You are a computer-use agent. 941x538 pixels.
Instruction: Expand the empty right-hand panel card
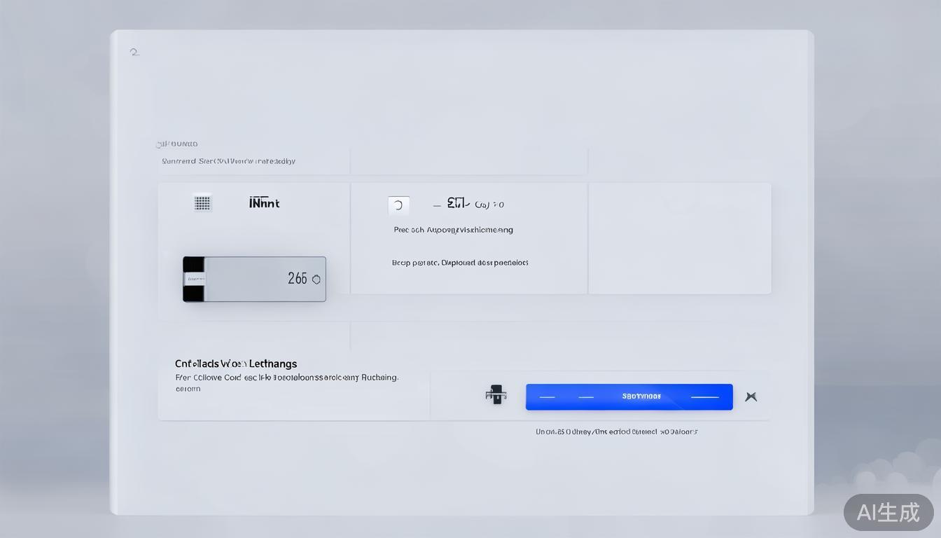(x=679, y=238)
